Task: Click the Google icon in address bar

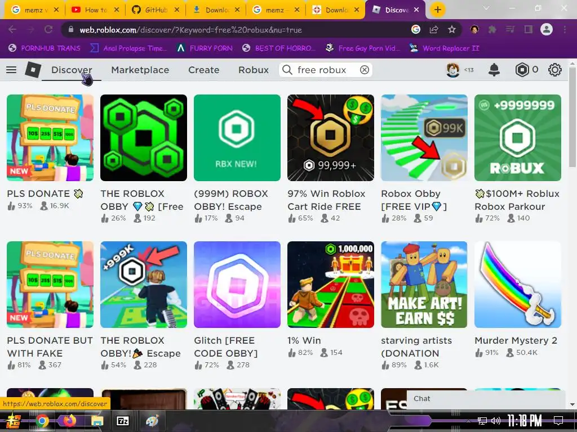Action: pos(415,30)
